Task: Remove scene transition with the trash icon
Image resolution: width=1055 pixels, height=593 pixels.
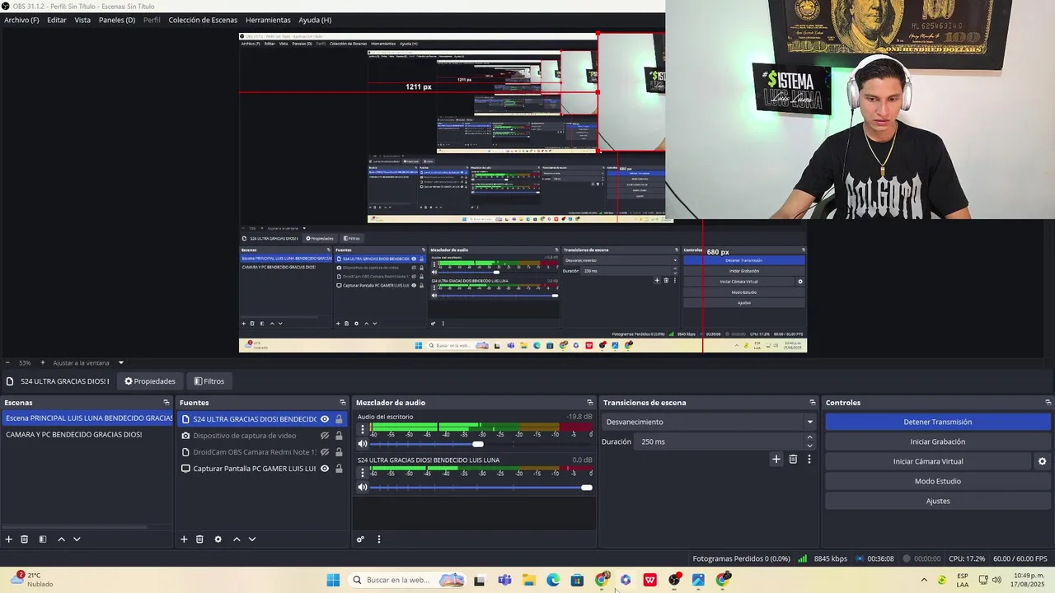Action: 793,460
